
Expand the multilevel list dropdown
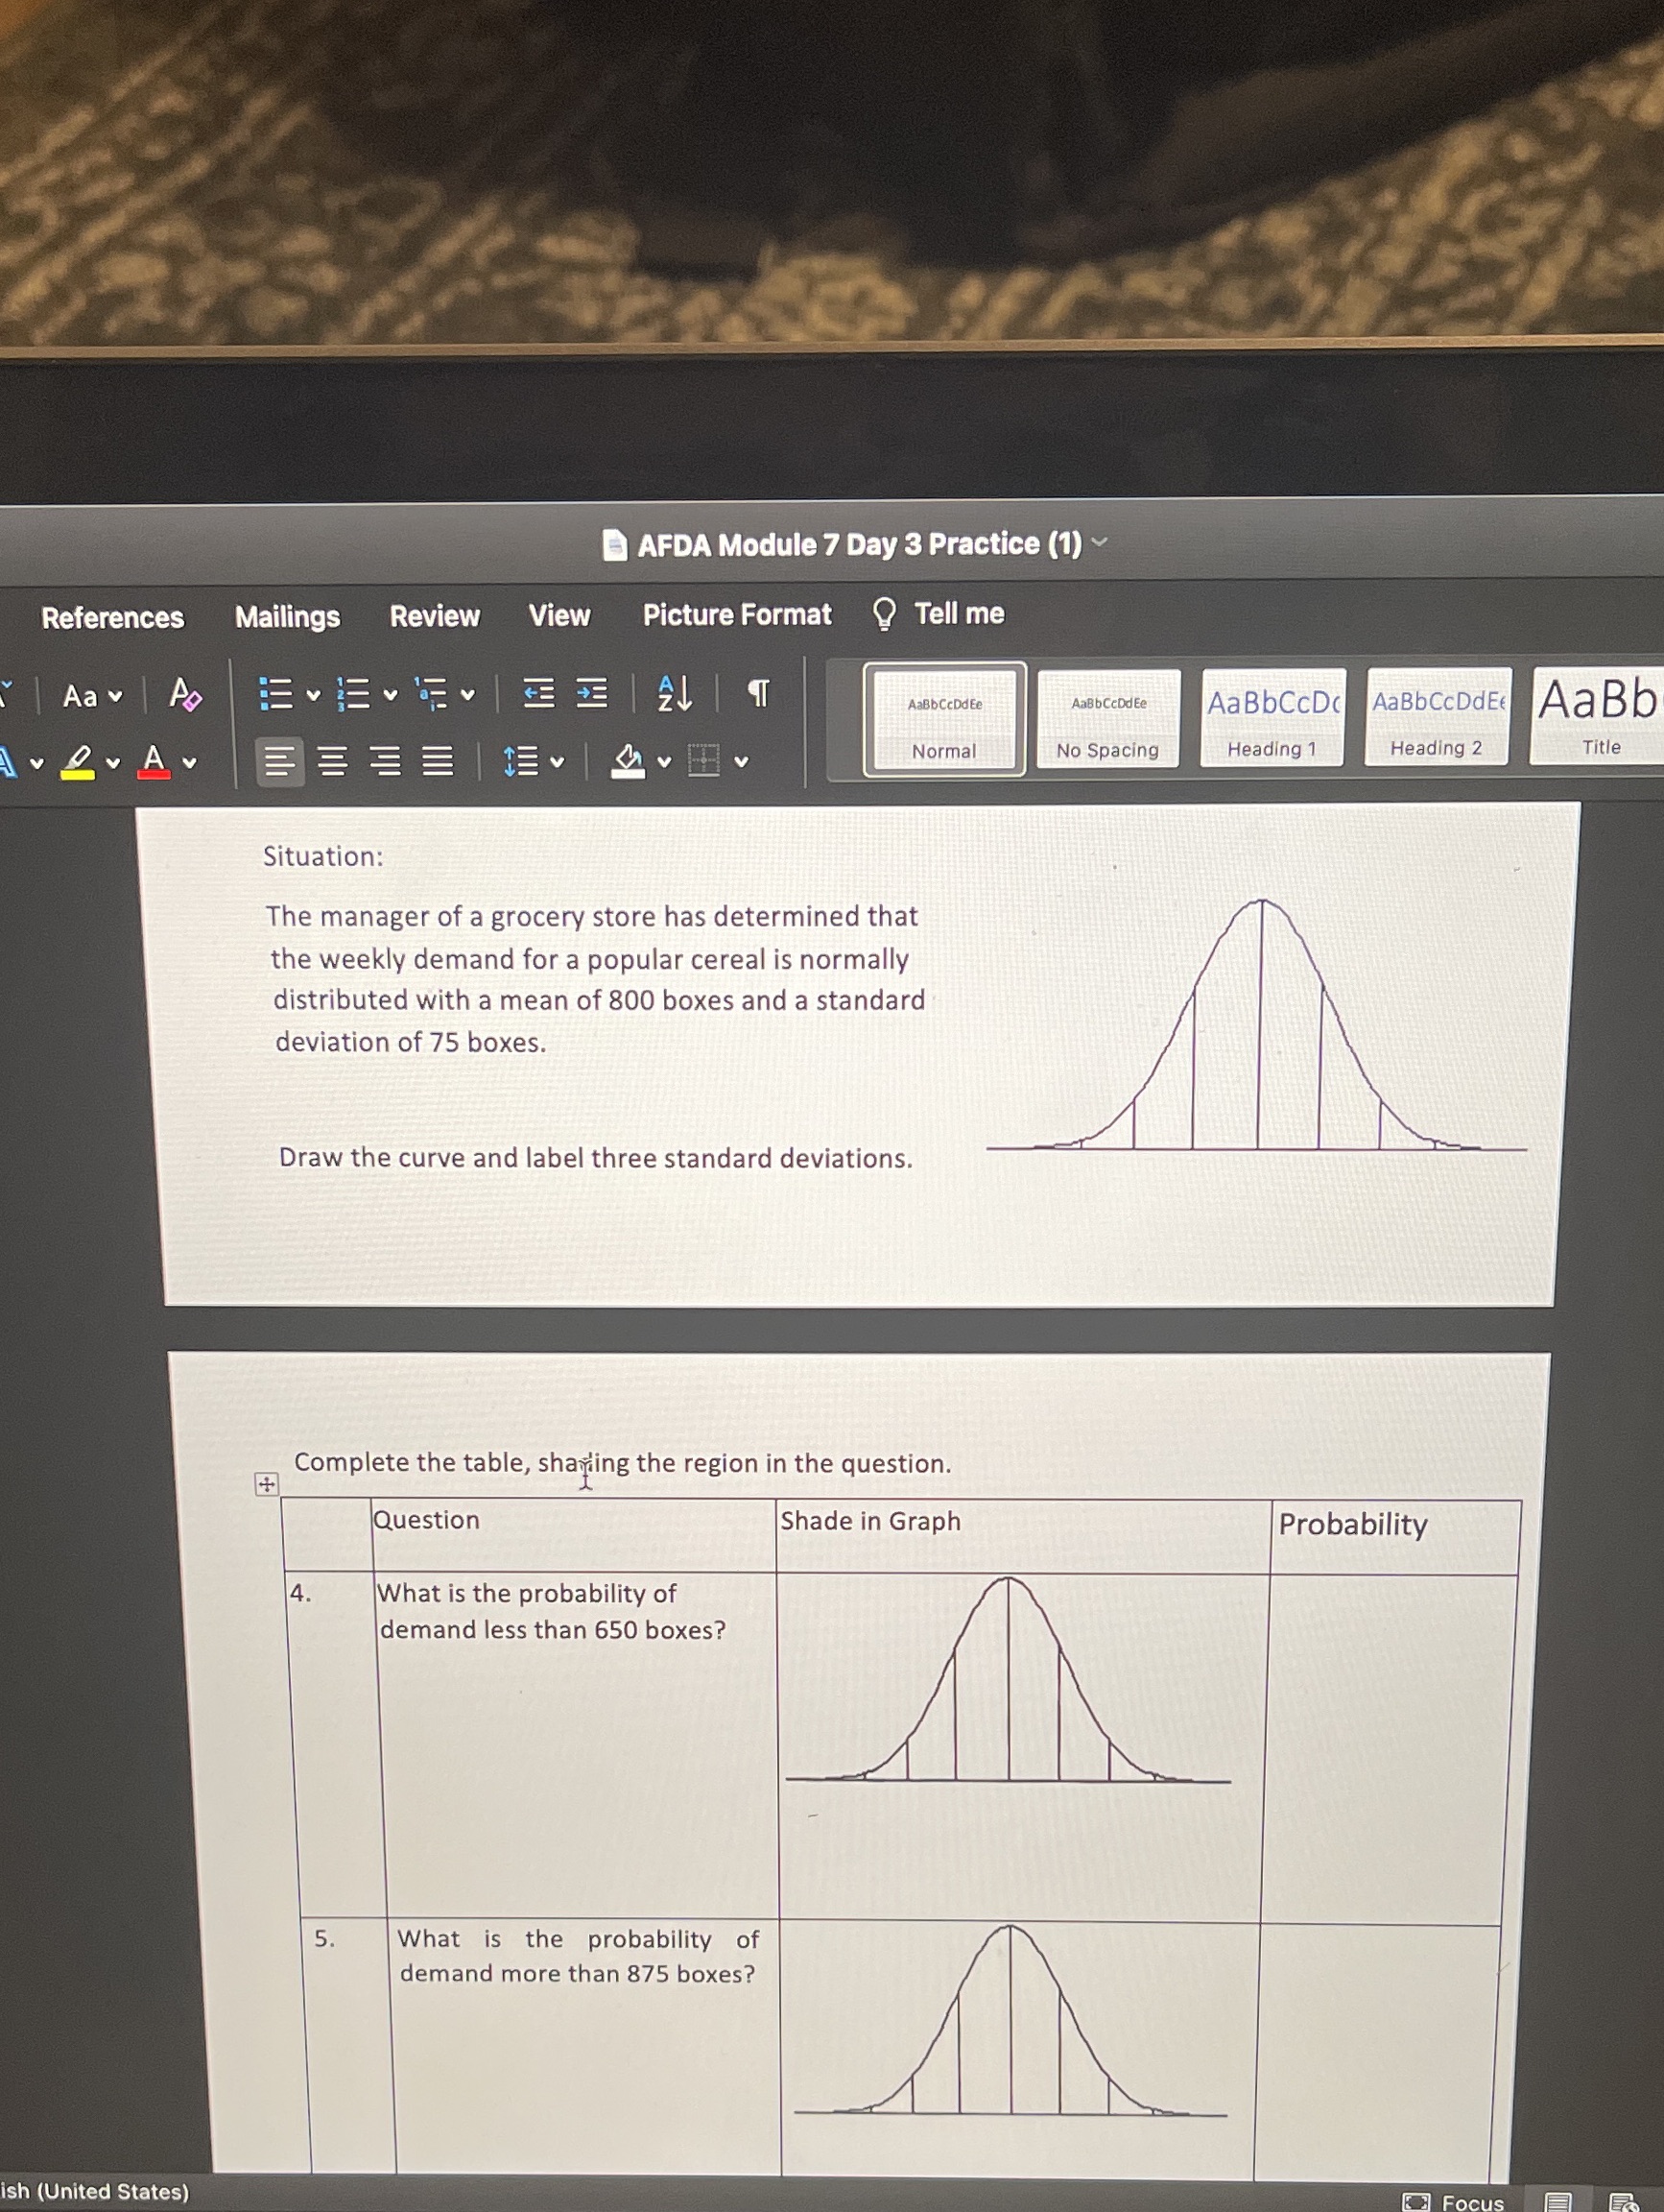tap(466, 694)
